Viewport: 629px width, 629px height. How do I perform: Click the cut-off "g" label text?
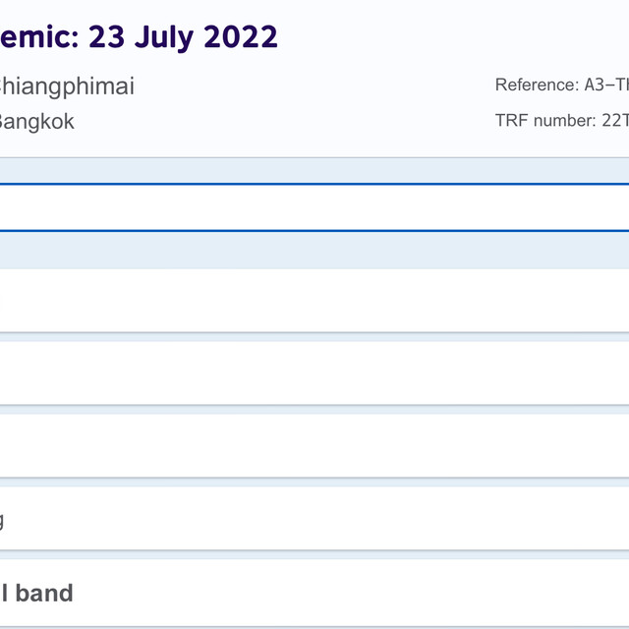click(2, 521)
